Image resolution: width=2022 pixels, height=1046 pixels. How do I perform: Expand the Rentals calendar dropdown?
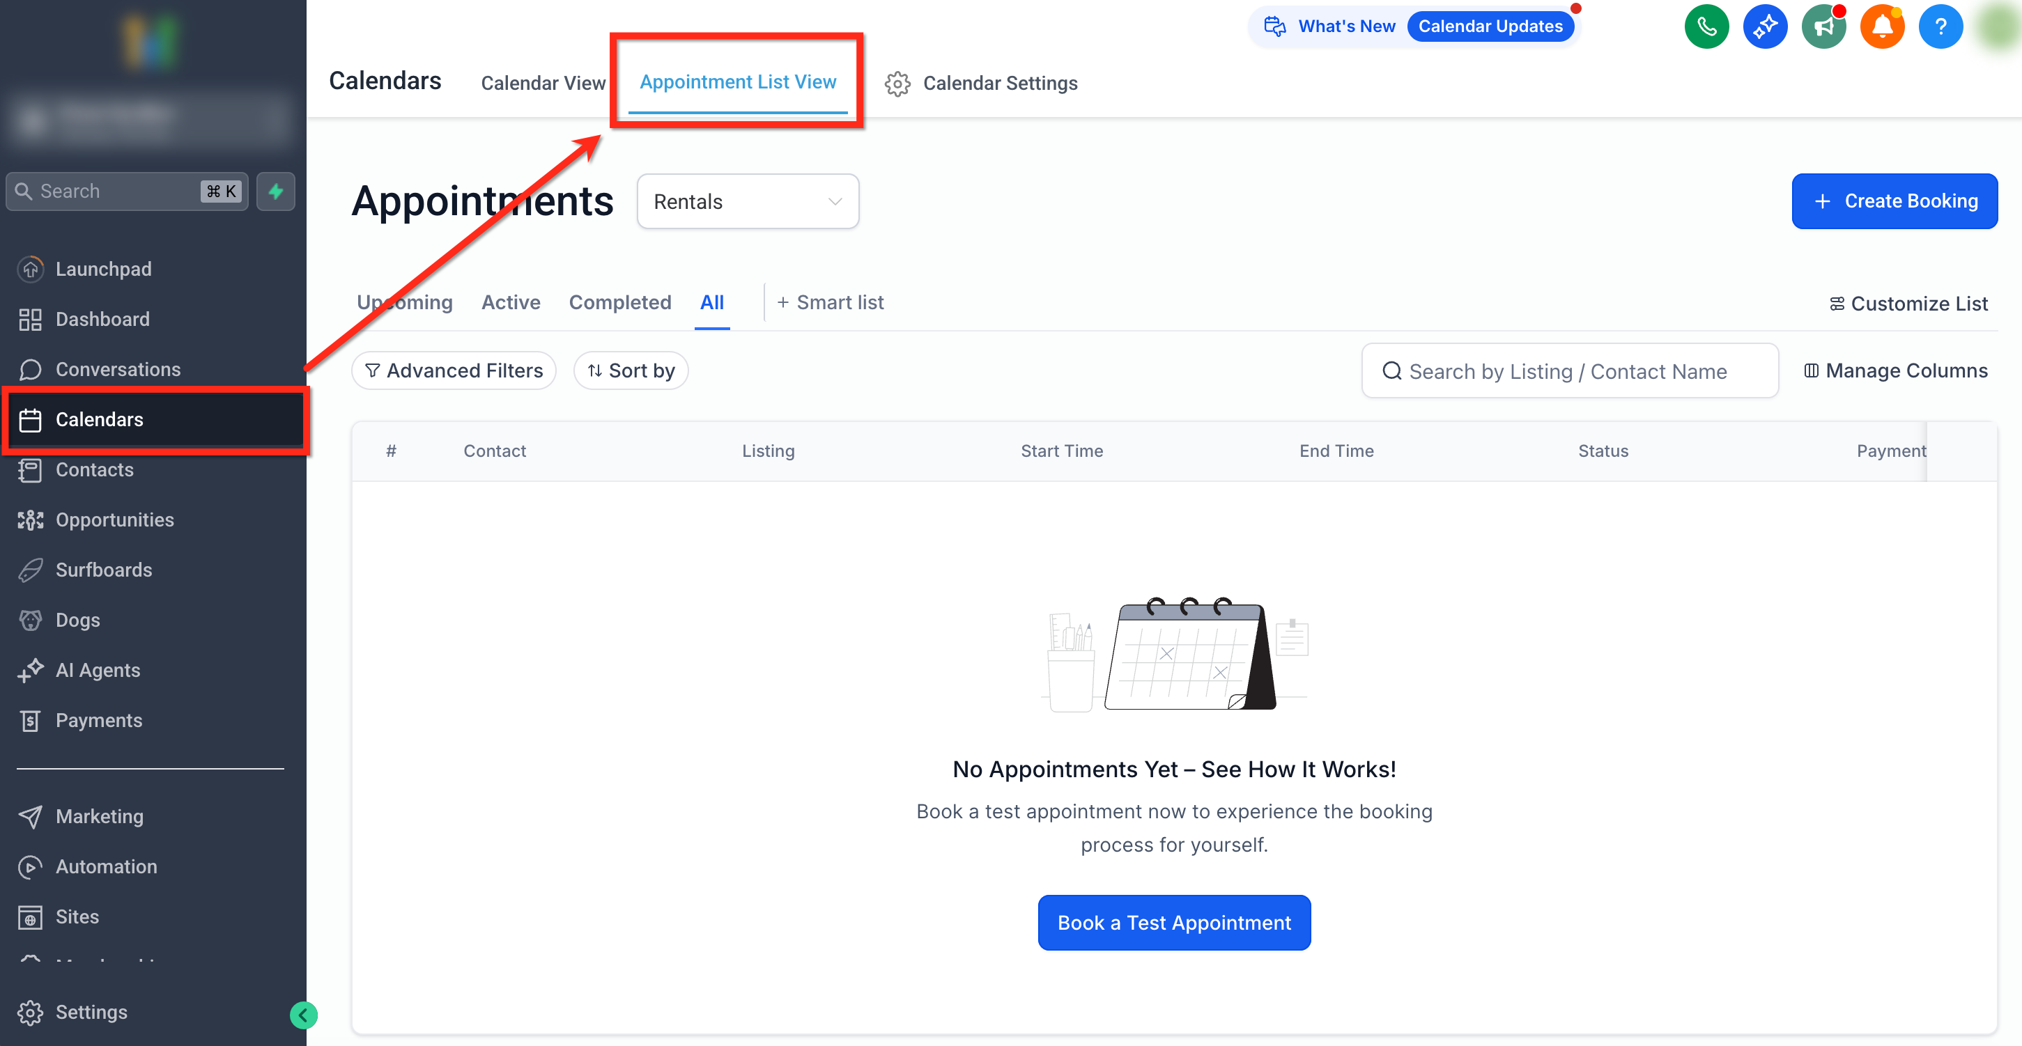(x=747, y=202)
